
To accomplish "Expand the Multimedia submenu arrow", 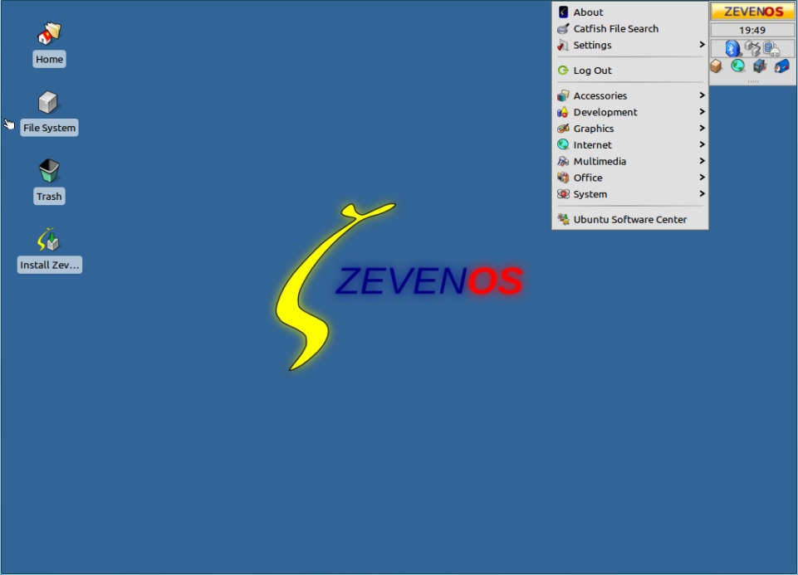I will point(702,161).
